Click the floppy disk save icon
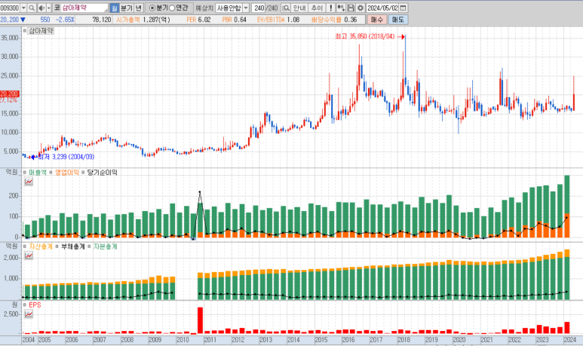Image resolution: width=583 pixels, height=346 pixels. 351,8
